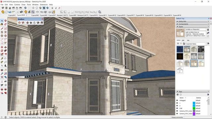Screen dimensions: 212x119
Task: Switch to the Mix tab in Styles
Action: (188, 40)
